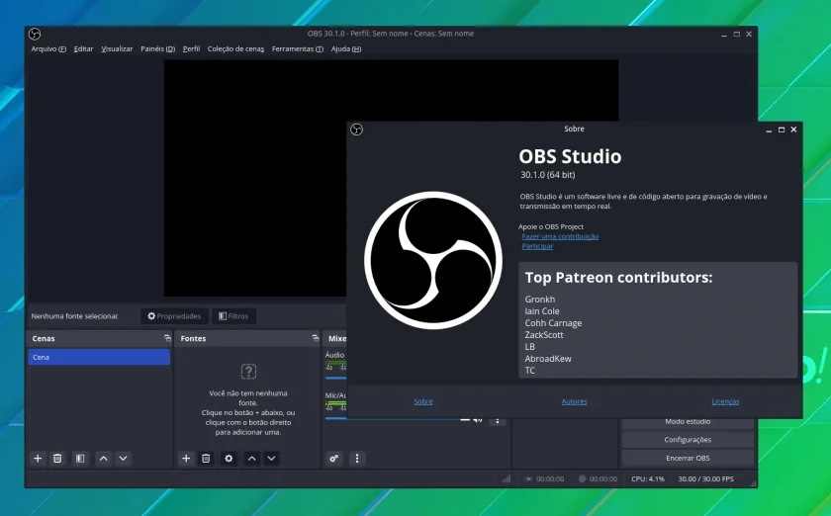Switch to the Sobre tab link
The width and height of the screenshot is (831, 516).
[x=423, y=401]
